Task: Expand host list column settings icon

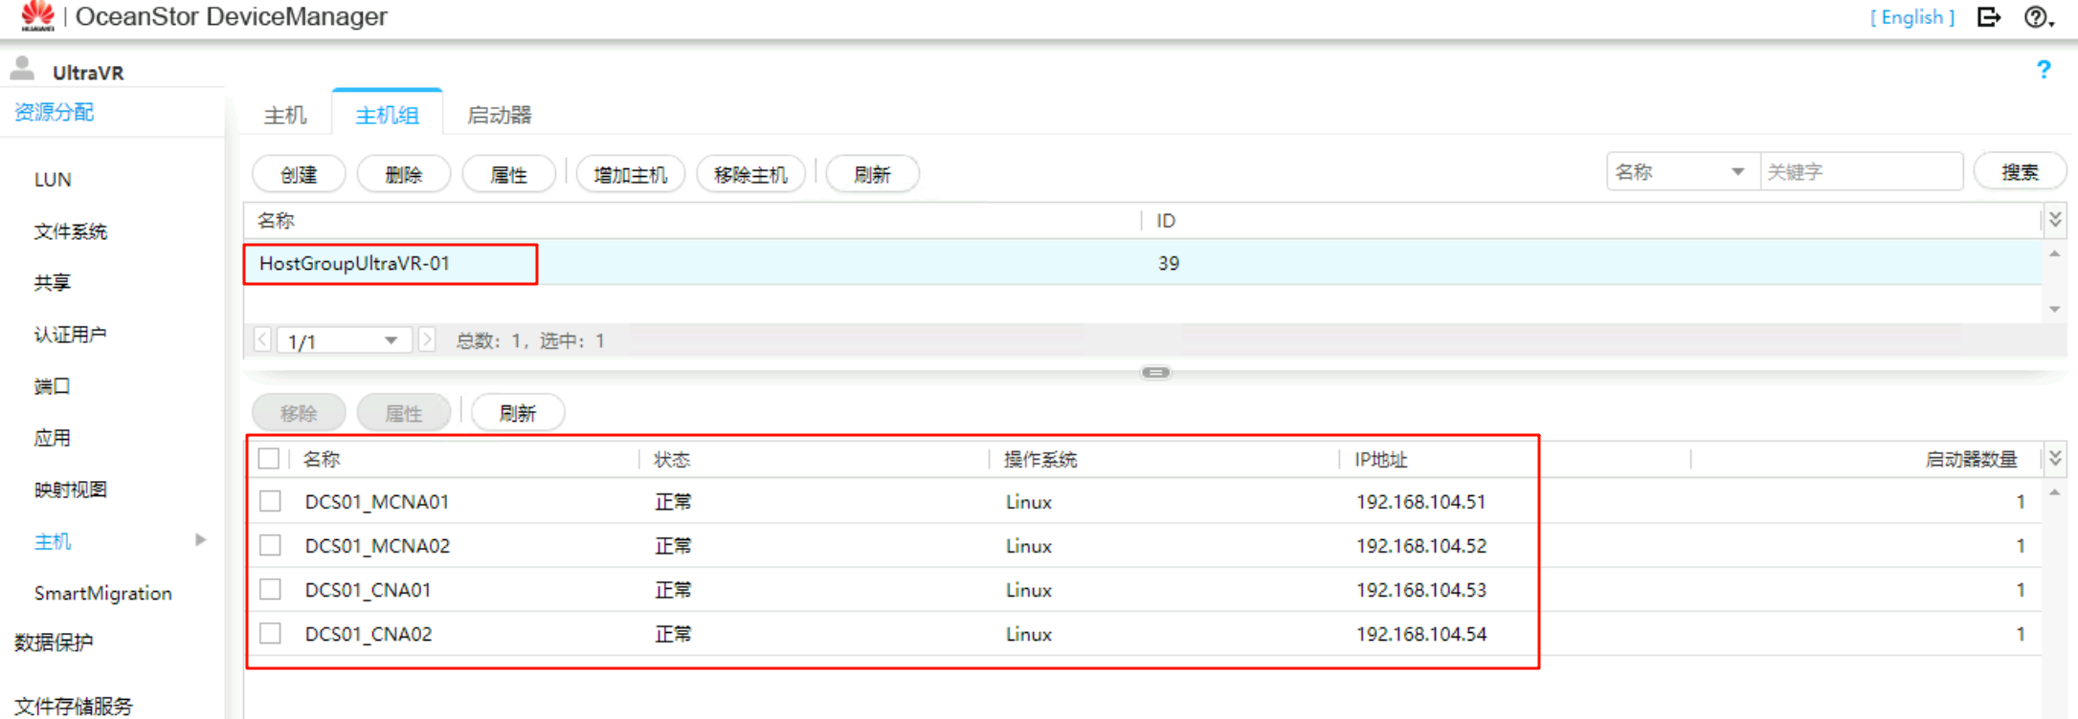Action: 2055,460
